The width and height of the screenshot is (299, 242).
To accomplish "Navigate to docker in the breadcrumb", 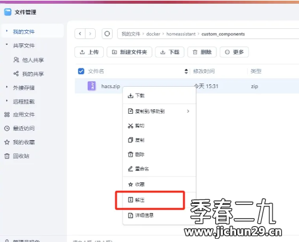I will pos(153,34).
